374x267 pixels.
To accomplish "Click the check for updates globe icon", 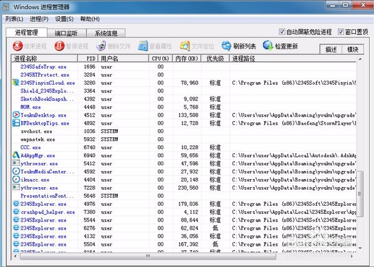I will coord(268,46).
